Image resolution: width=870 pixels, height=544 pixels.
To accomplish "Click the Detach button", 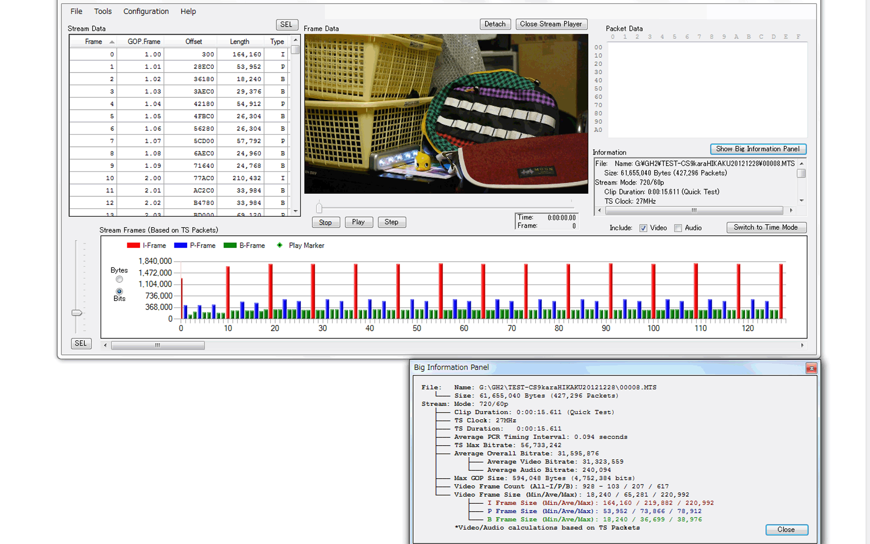I will click(x=494, y=24).
